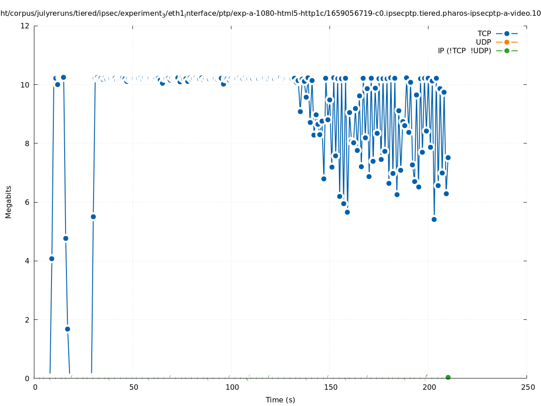
Task: Select the TCP point at 5.5 megabits
Action: (x=93, y=217)
